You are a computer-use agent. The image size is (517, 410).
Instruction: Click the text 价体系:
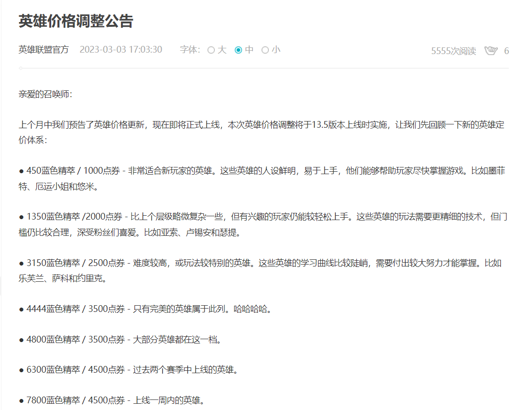(x=33, y=140)
